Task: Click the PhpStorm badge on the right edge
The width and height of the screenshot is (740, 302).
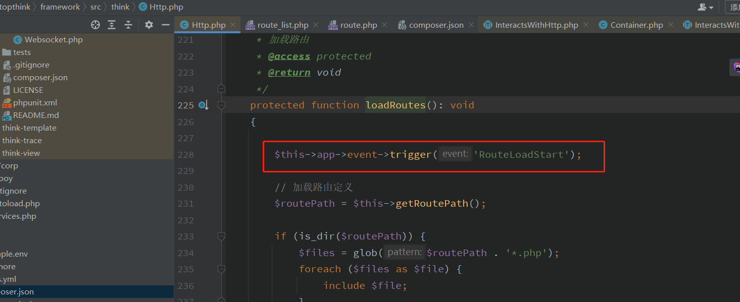Action: tap(735, 67)
